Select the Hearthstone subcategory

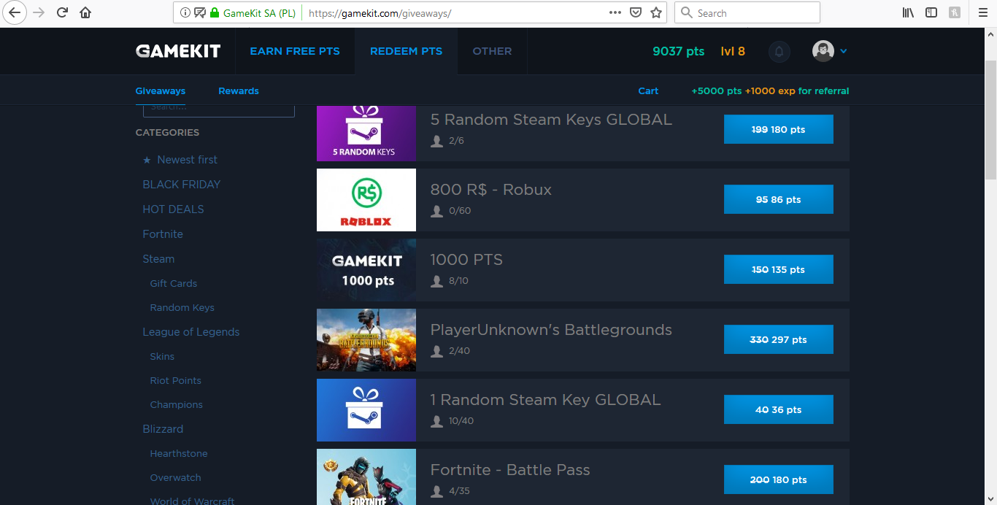179,454
